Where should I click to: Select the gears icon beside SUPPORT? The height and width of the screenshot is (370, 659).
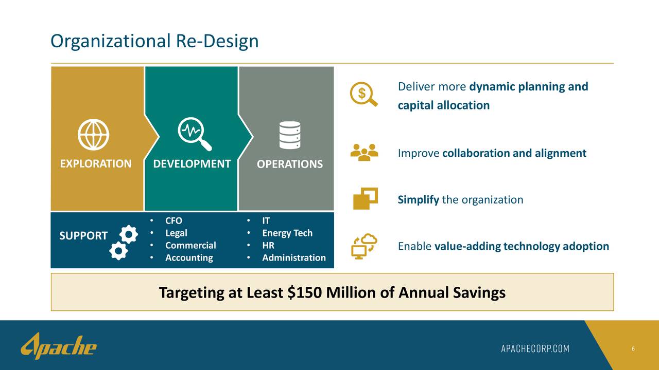pyautogui.click(x=124, y=239)
